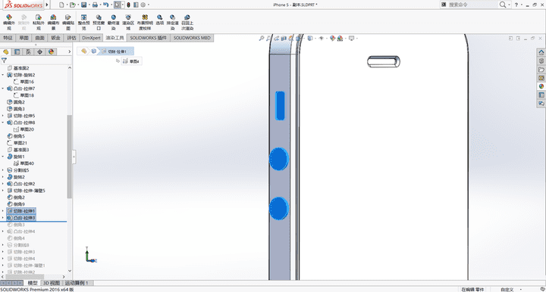The image size is (546, 292).
Task: Click the 预览窗口 (Preview Window) tool
Action: click(99, 23)
